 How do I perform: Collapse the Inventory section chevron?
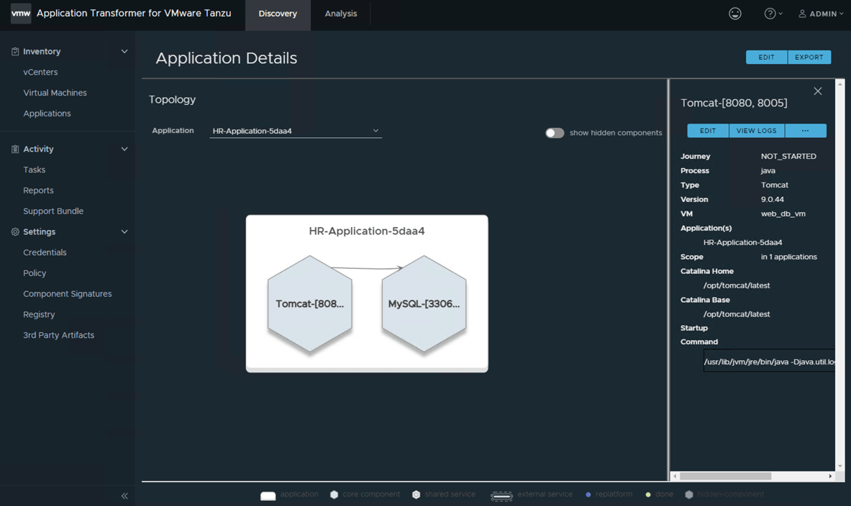point(124,51)
